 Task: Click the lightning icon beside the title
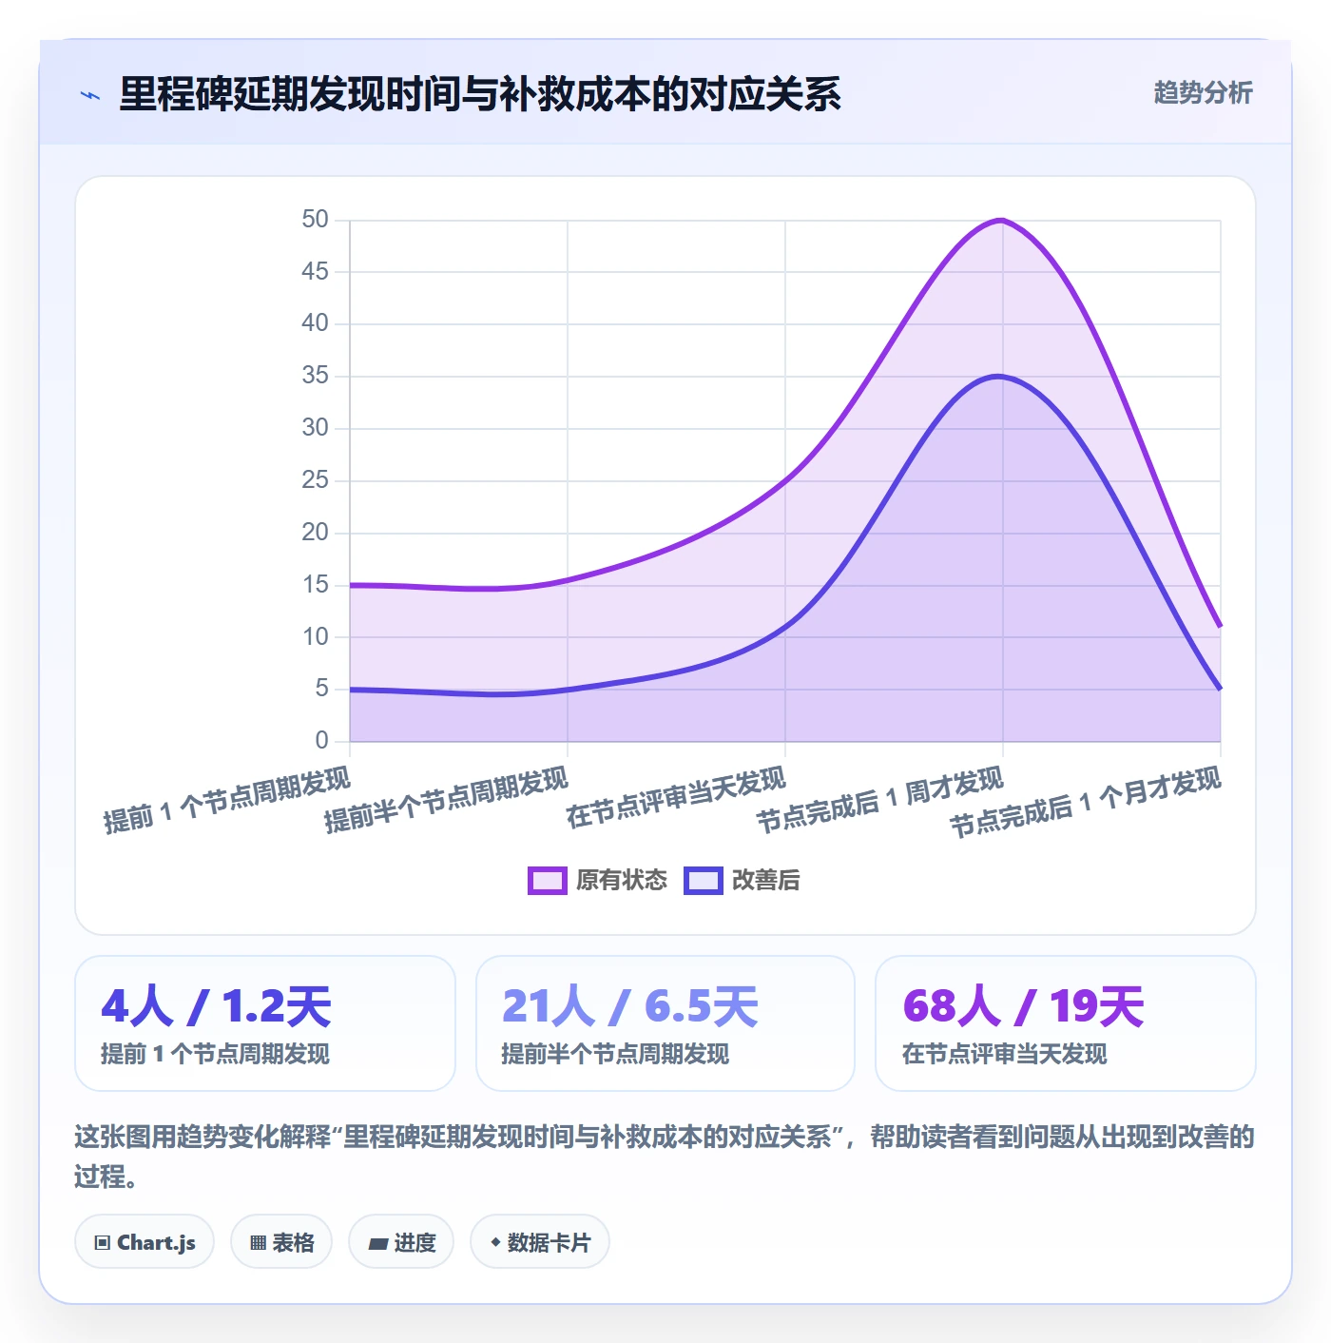pos(90,95)
